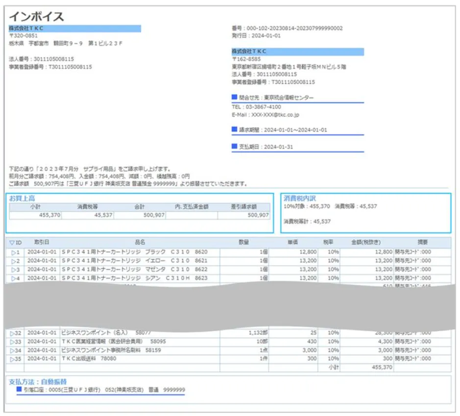Expand row 2 yellow toner cartridge entry
The width and height of the screenshot is (460, 416).
(14, 261)
